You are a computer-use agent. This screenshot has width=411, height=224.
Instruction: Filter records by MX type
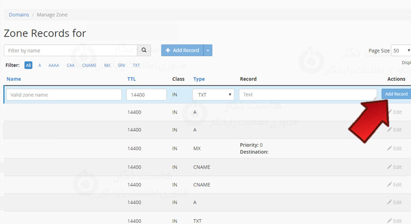(x=107, y=66)
